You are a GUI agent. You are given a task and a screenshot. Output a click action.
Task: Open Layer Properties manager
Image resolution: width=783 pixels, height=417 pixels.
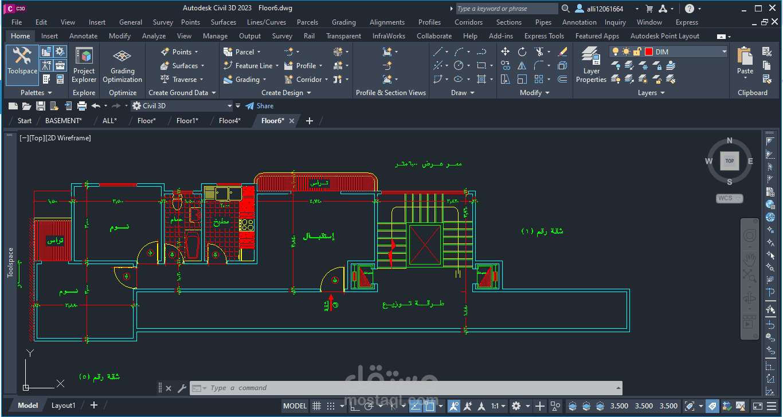591,65
